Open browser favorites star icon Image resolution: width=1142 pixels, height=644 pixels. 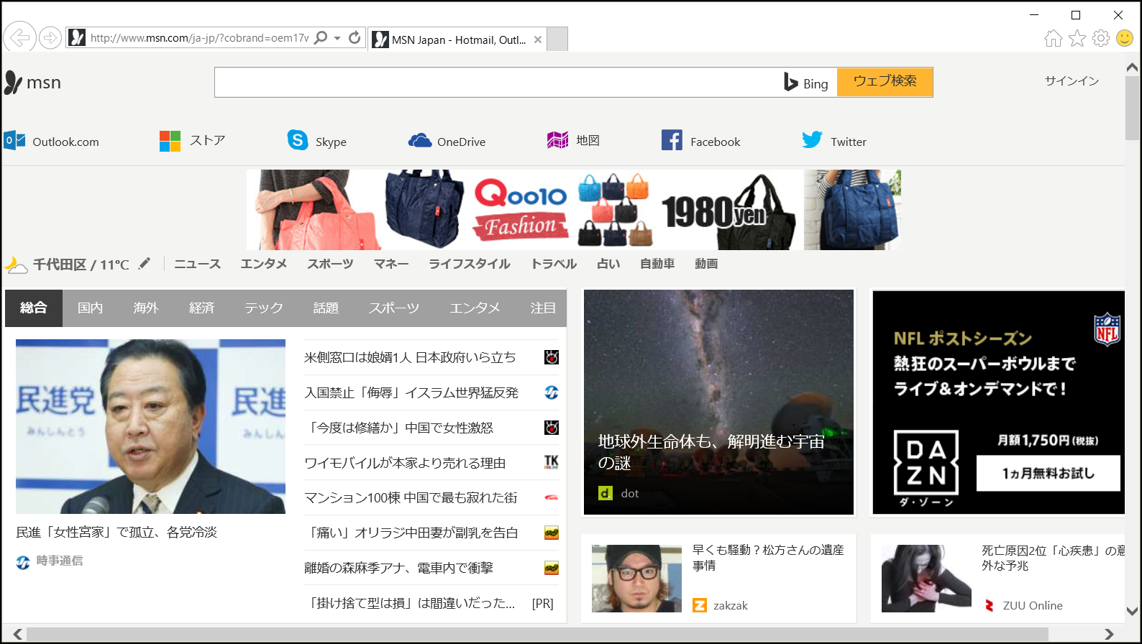tap(1077, 38)
